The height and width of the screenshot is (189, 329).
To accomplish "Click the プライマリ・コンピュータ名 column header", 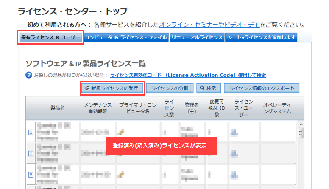I will coord(138,108).
